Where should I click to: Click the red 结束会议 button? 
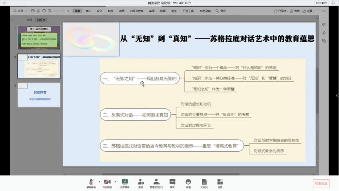point(321,183)
